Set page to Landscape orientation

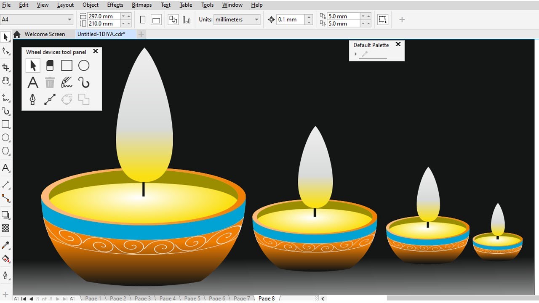[x=156, y=20]
